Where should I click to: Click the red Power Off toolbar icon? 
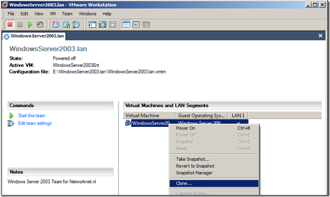tap(10, 25)
